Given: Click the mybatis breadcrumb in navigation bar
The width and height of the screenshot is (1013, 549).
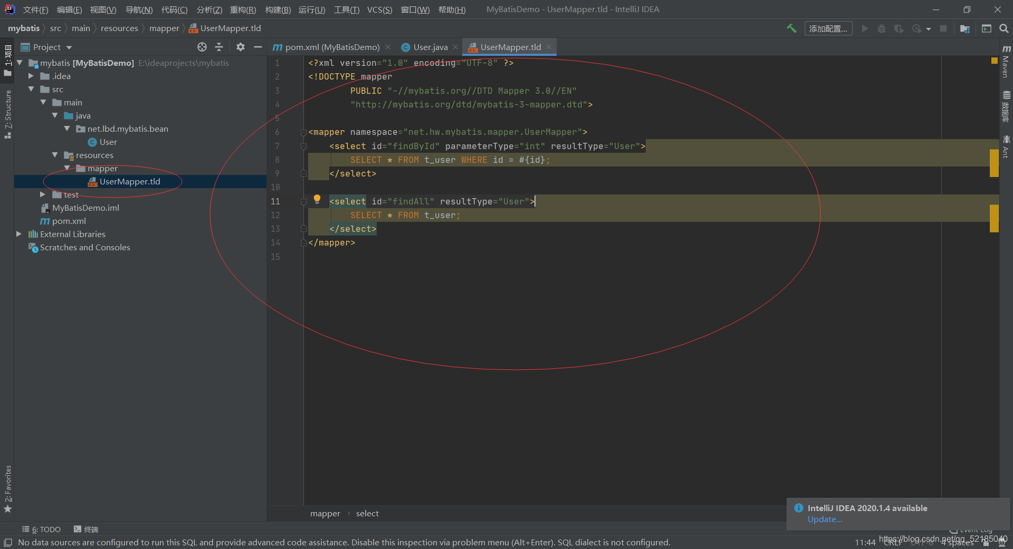Looking at the screenshot, I should coord(24,28).
